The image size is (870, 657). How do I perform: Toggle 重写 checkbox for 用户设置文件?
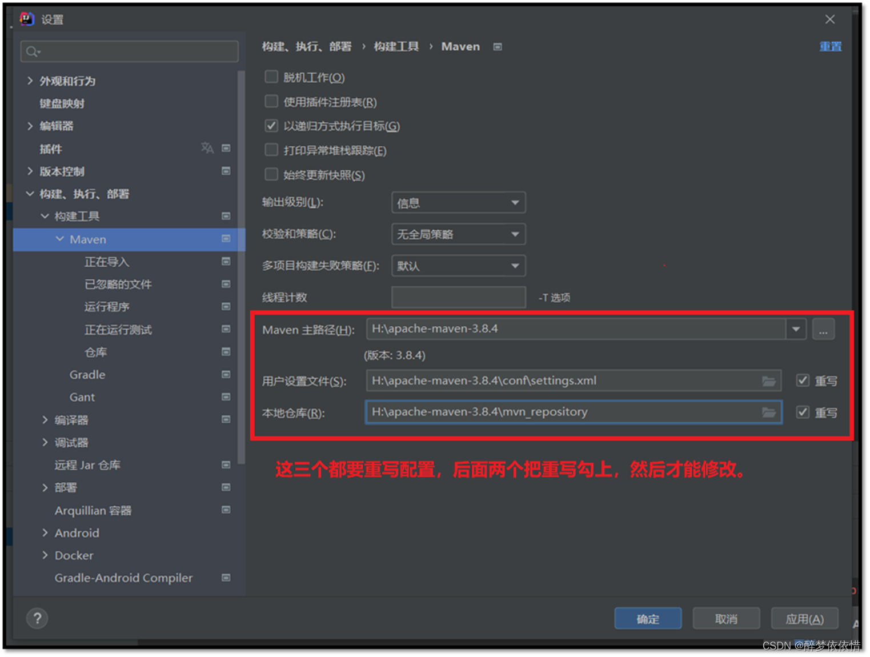click(803, 380)
